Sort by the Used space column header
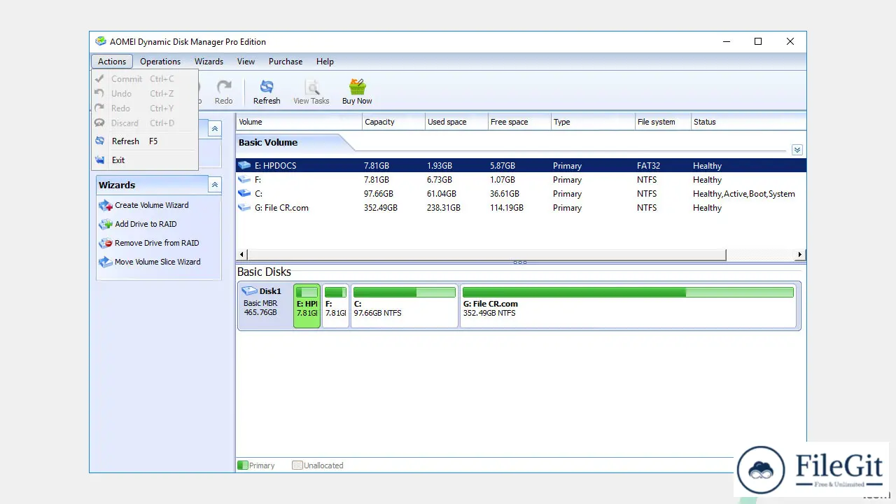This screenshot has width=896, height=504. click(456, 122)
